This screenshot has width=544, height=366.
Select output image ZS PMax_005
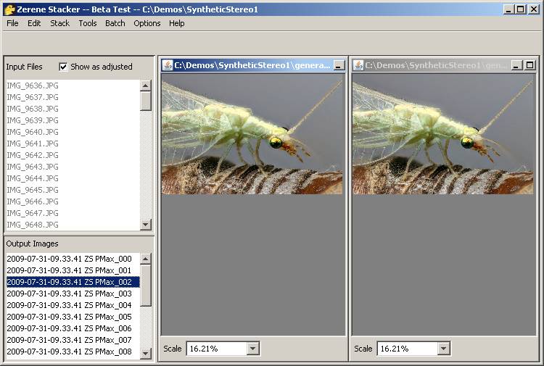[x=69, y=317]
